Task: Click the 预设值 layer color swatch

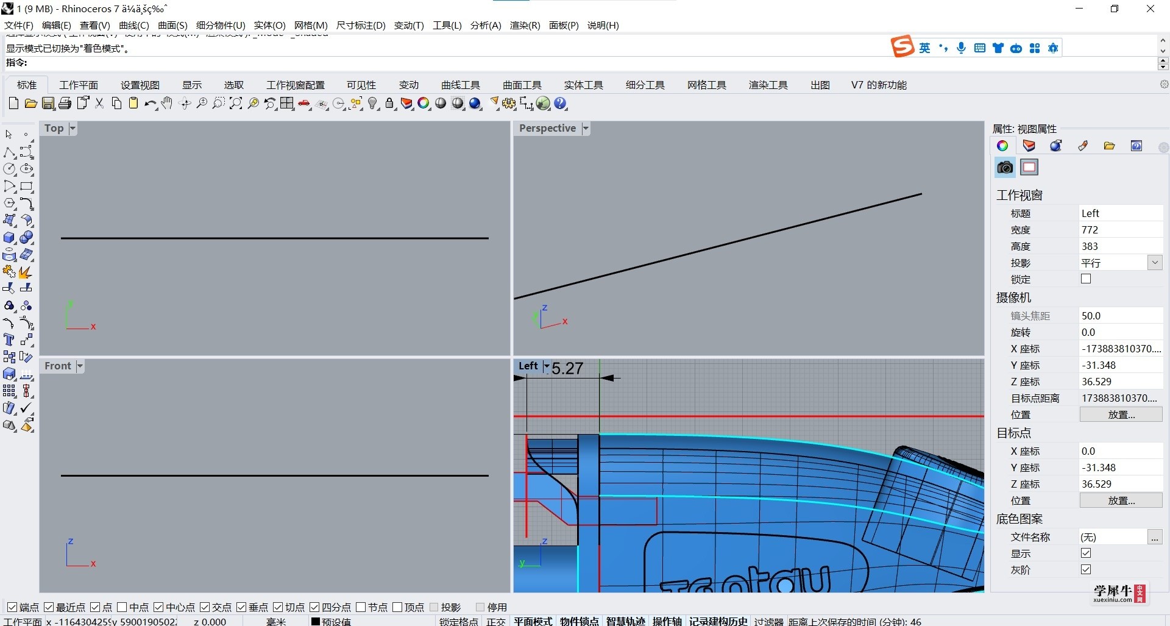Action: [316, 621]
